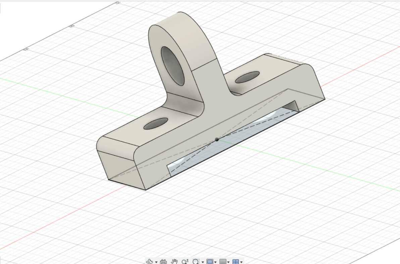Select the Zoom plus/minus tool
Image resolution: width=400 pixels, height=264 pixels.
click(x=185, y=261)
